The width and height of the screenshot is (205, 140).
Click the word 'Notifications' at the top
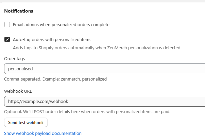19,11
